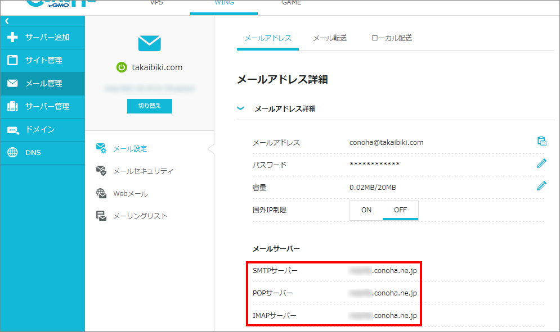Image resolution: width=560 pixels, height=332 pixels.
Task: Click the メーリングリスト list icon
Action: 101,216
